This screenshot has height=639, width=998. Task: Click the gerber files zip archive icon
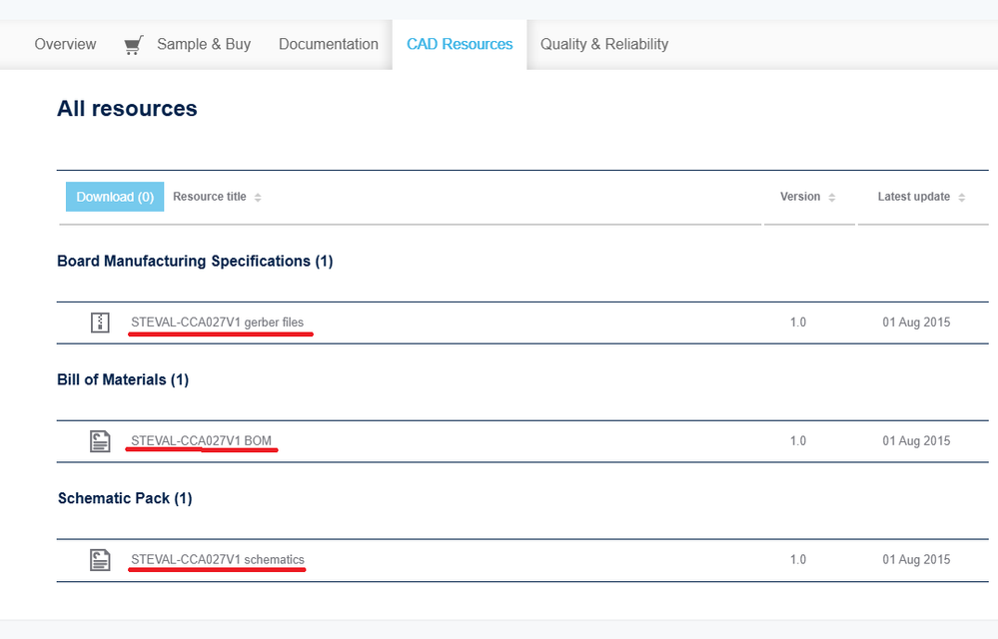click(x=100, y=322)
